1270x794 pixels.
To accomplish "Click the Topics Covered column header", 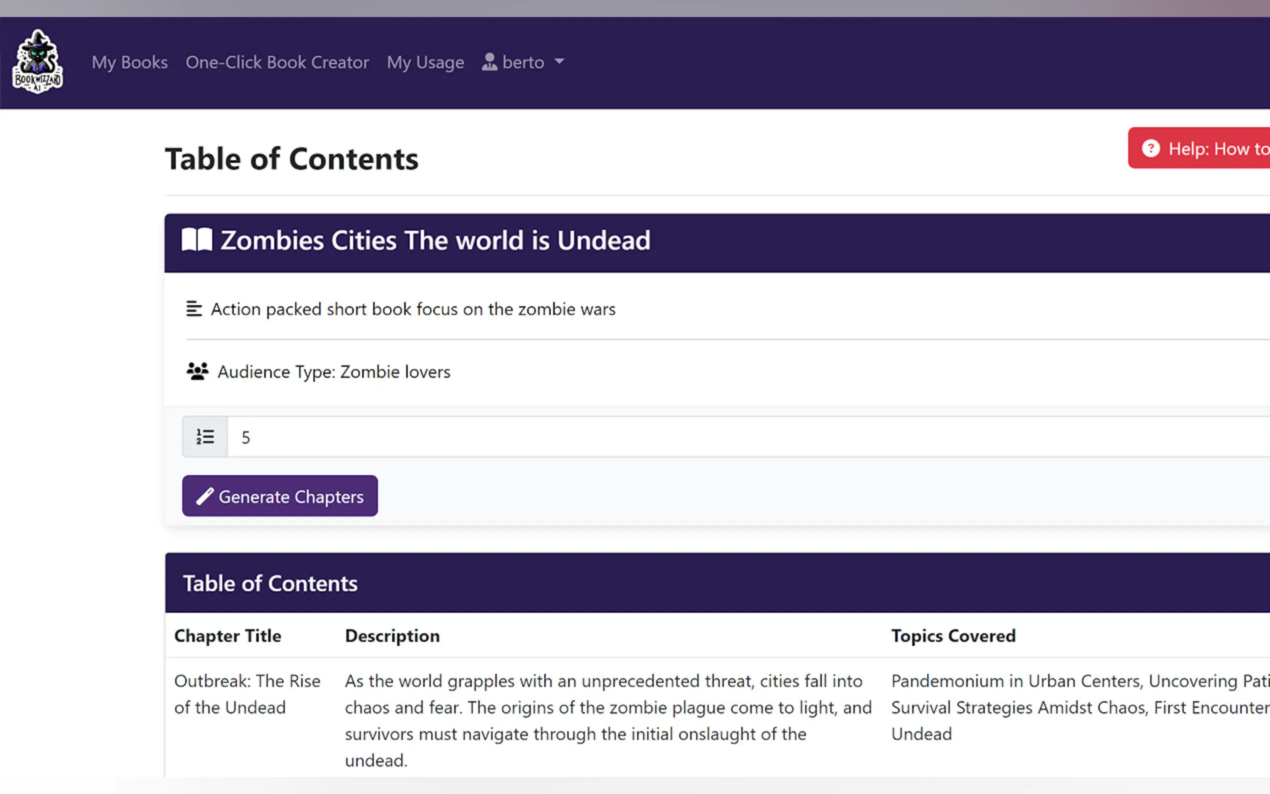I will pos(953,635).
